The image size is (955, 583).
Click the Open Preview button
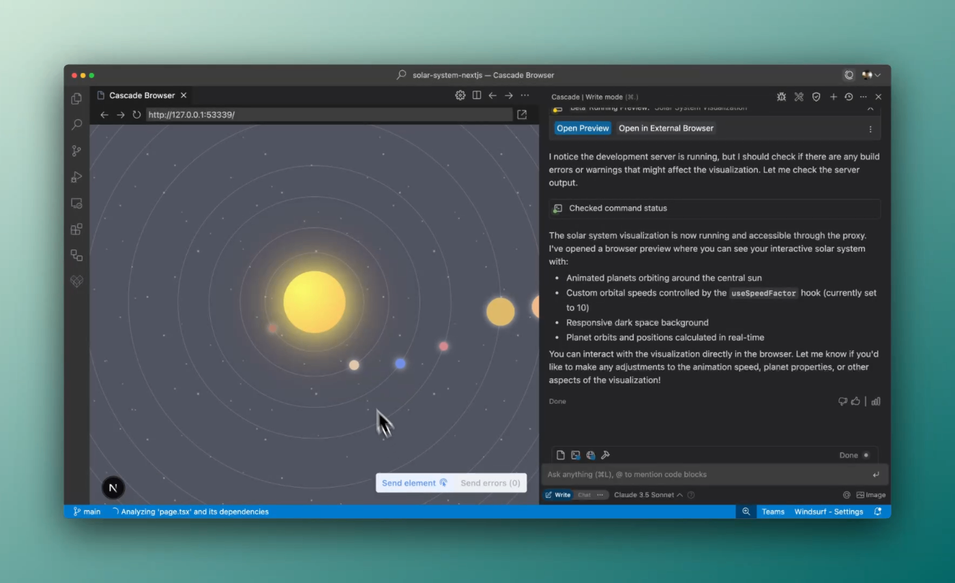coord(583,128)
